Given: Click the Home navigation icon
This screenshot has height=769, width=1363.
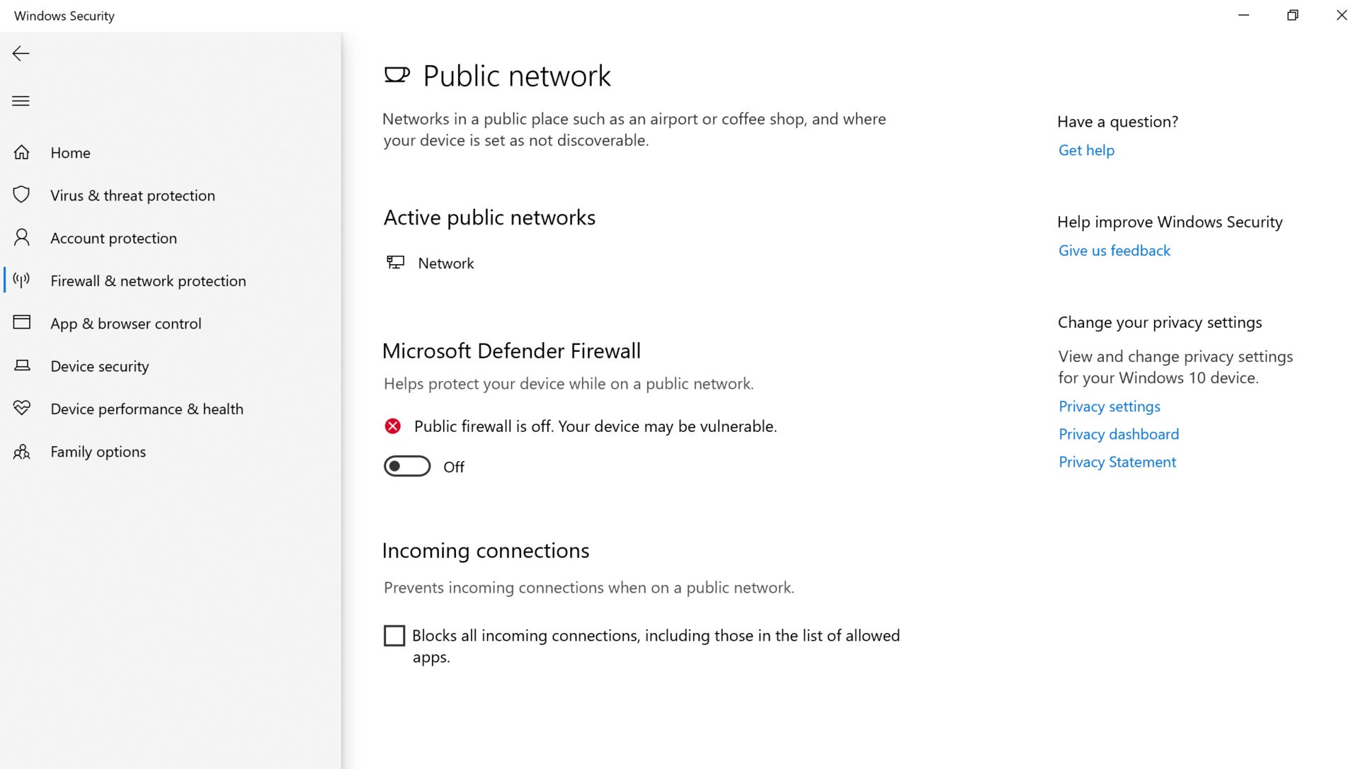Looking at the screenshot, I should pyautogui.click(x=23, y=153).
